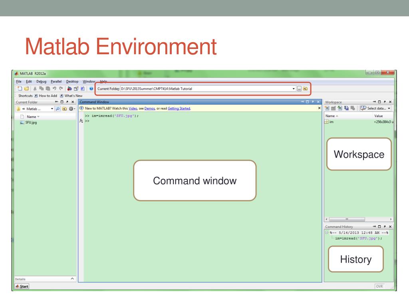
Task: Click New variable icon in Workspace toolbar
Action: click(x=327, y=108)
